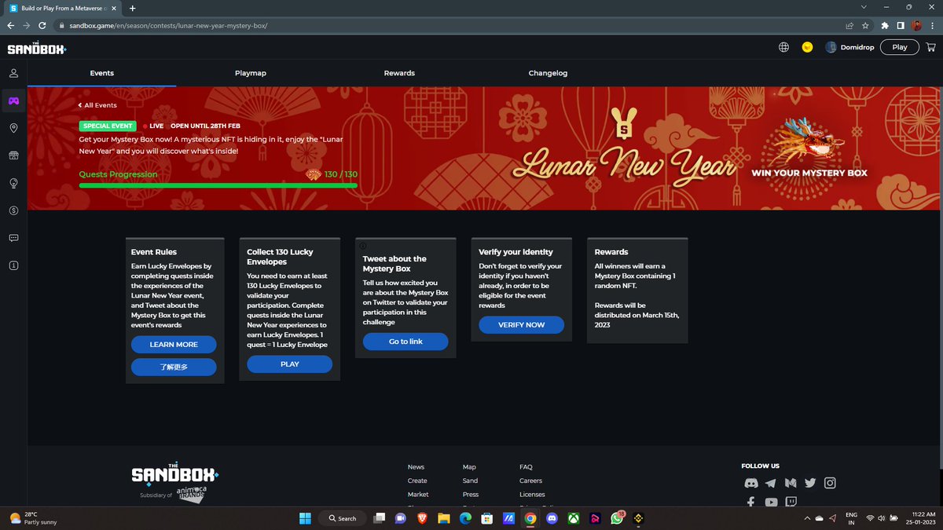This screenshot has height=530, width=943.
Task: Expand the system tray hidden icons chevron
Action: point(806,518)
